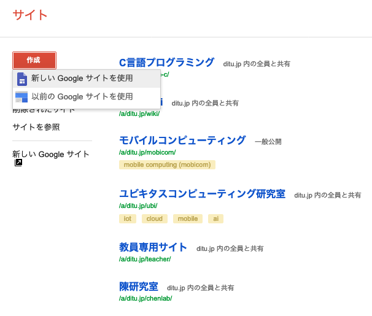The image size is (372, 316).
Task: Click the new Google Sites purple icon
Action: point(22,79)
